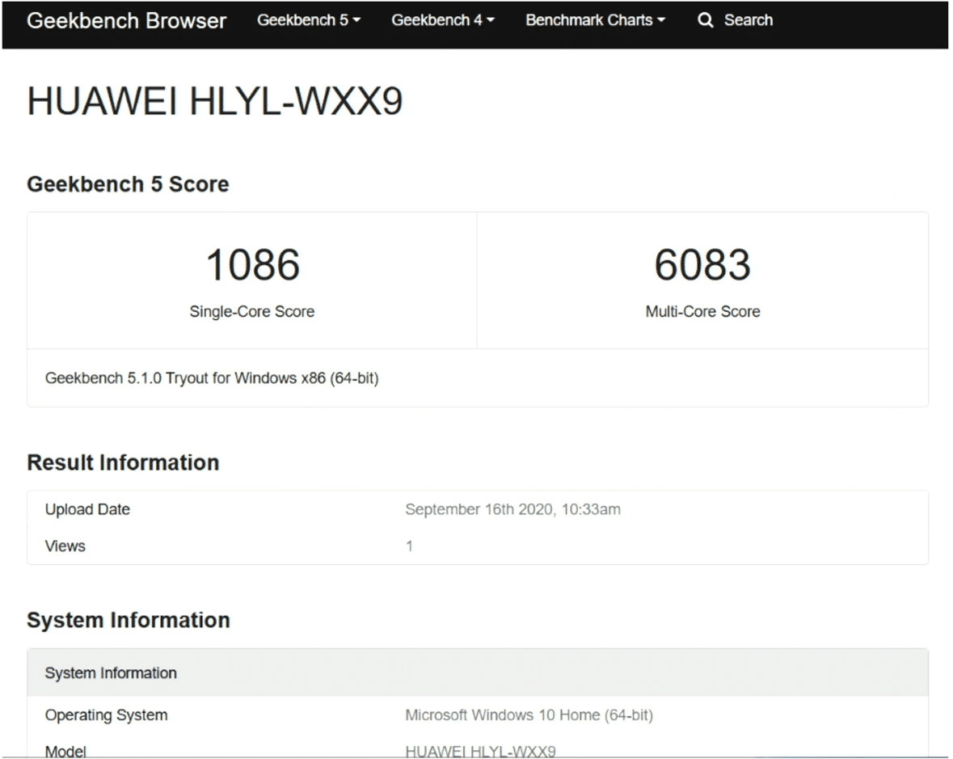Click the multi-core score value 6083
This screenshot has width=953, height=759.
click(x=702, y=265)
